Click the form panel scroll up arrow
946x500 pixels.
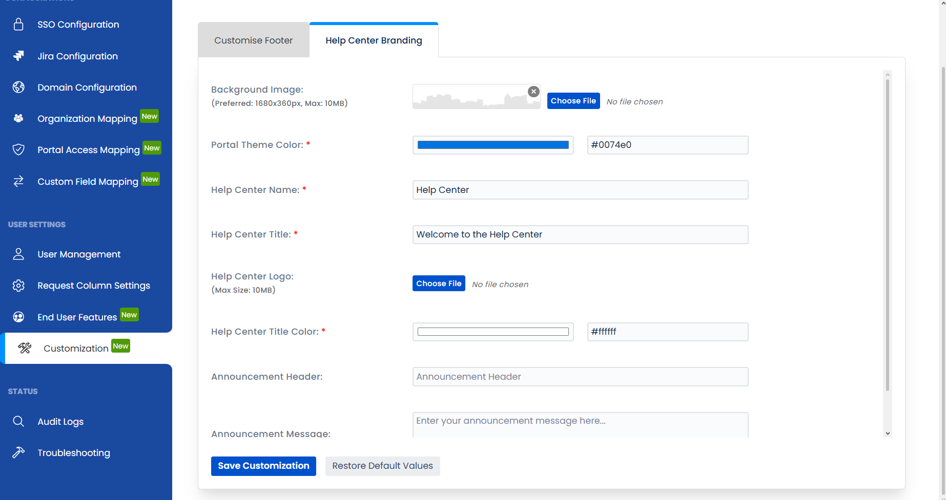(x=888, y=75)
